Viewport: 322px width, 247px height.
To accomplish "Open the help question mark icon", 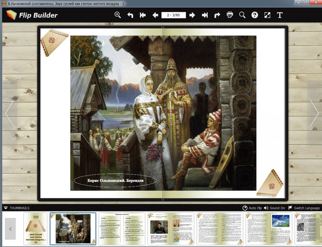I will (255, 15).
